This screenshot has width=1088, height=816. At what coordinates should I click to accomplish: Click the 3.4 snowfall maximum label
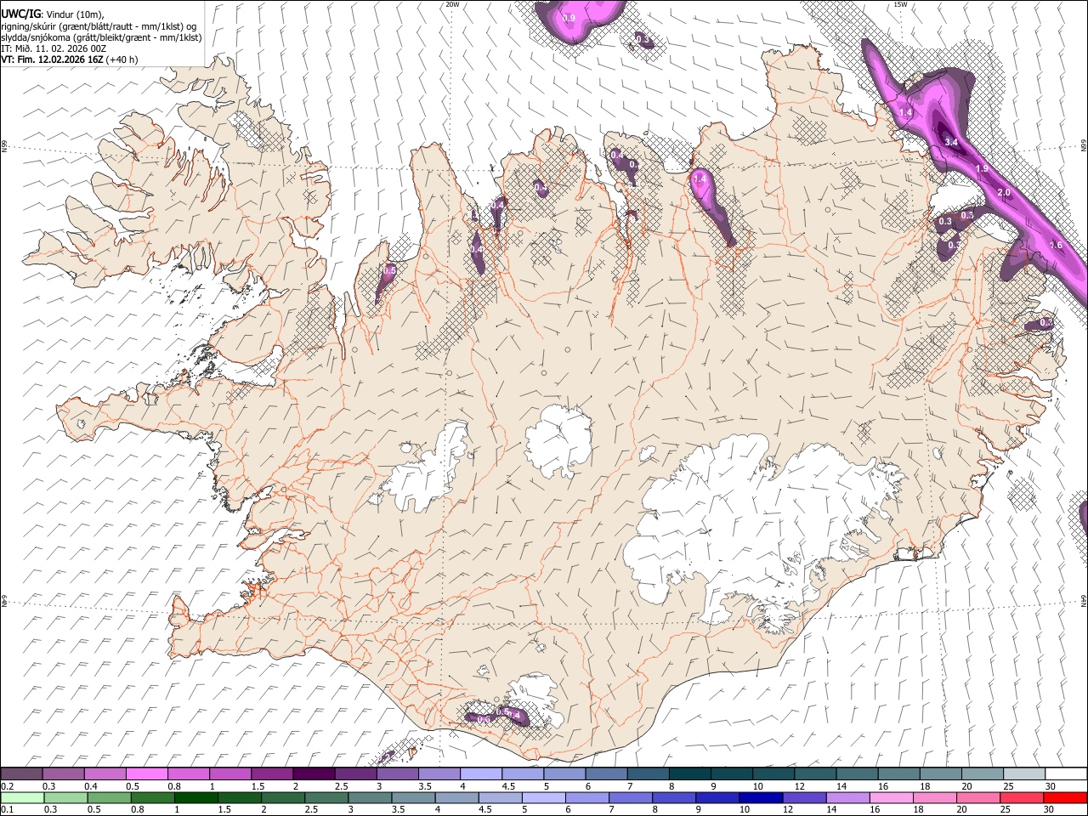click(x=951, y=143)
